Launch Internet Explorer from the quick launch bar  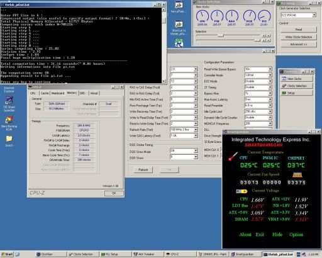[18, 254]
